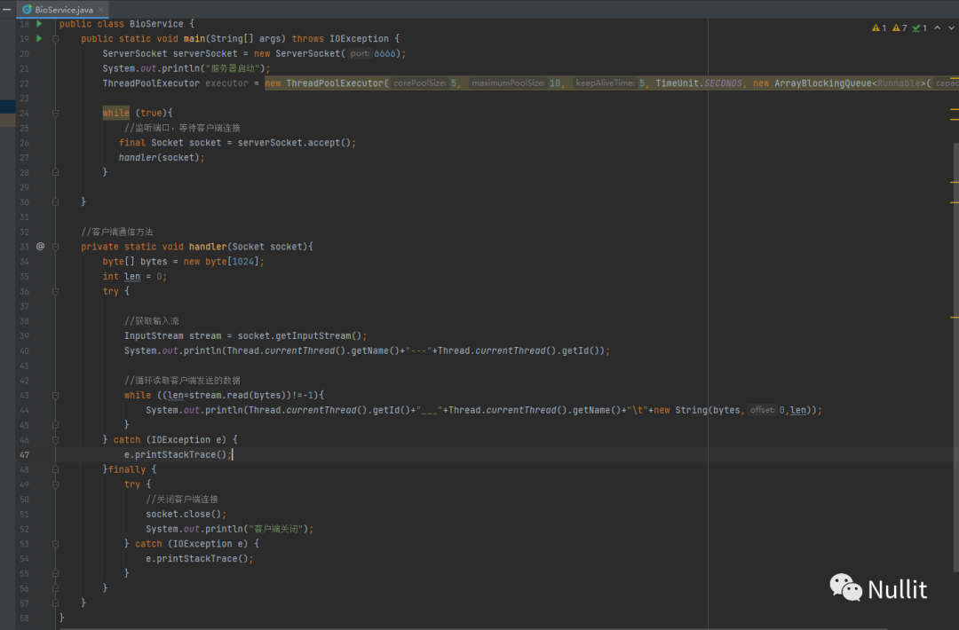Click 'IOException' in the main method signature
This screenshot has width=959, height=630.
tap(359, 38)
